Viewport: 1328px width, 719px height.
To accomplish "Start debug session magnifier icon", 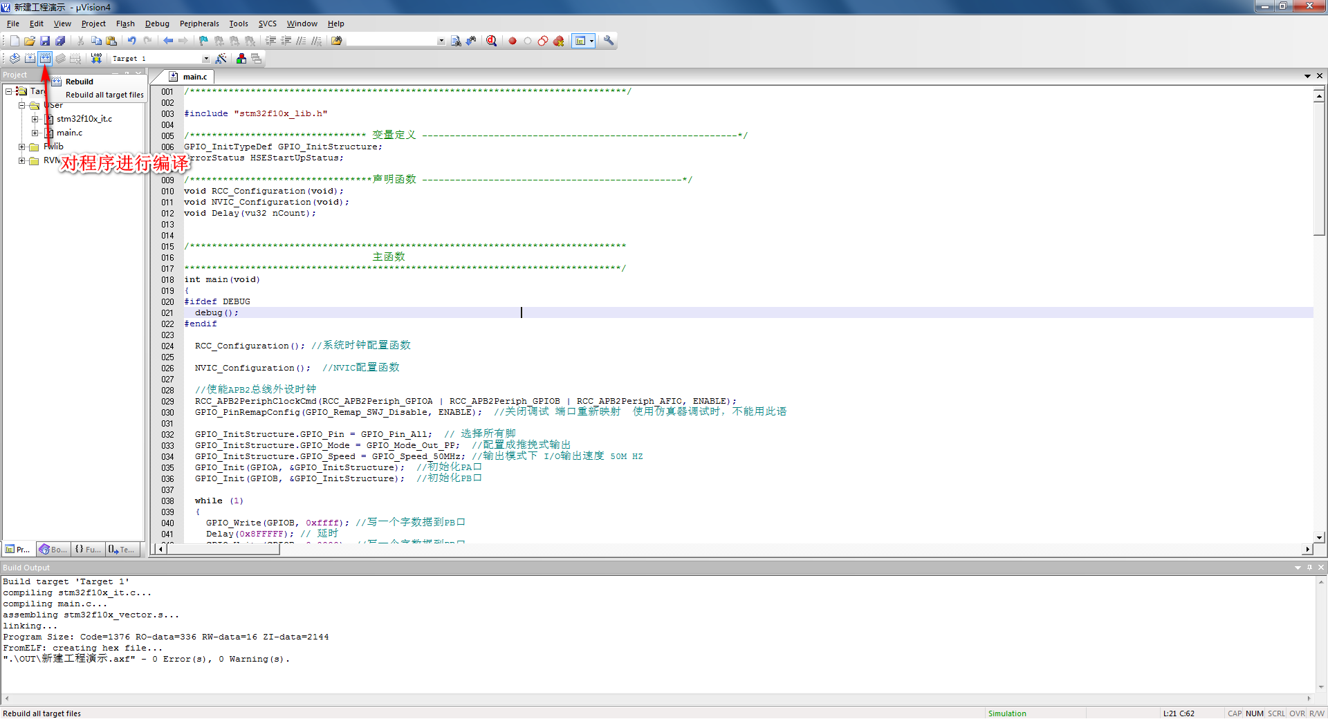I will coord(491,41).
